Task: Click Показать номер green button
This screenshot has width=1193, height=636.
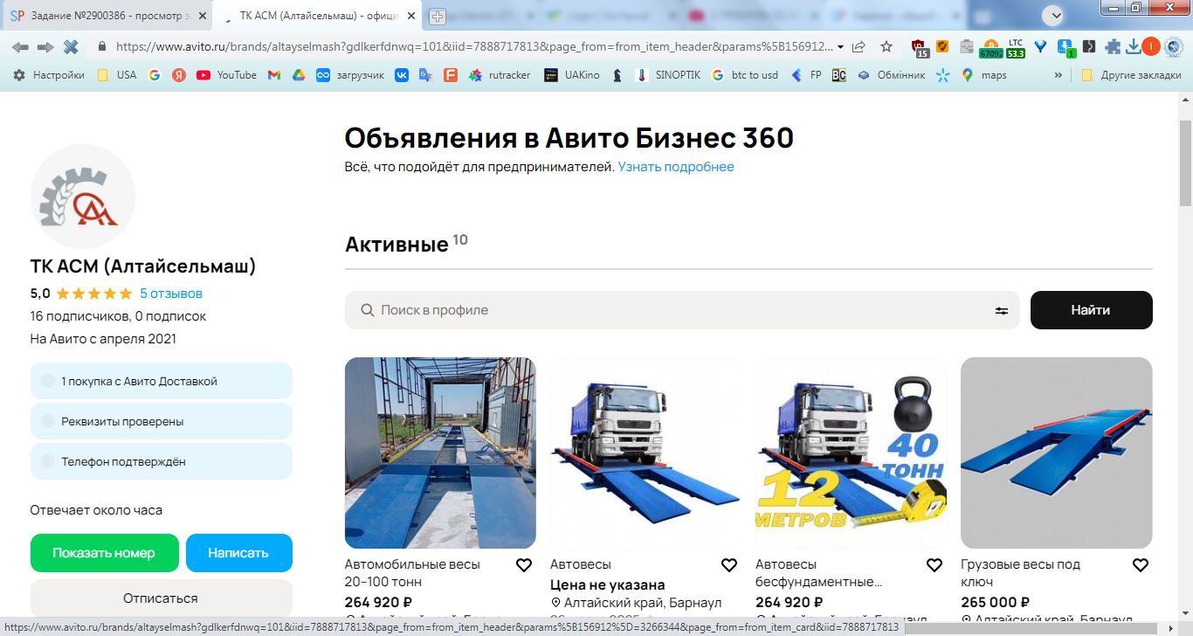Action: pyautogui.click(x=104, y=553)
